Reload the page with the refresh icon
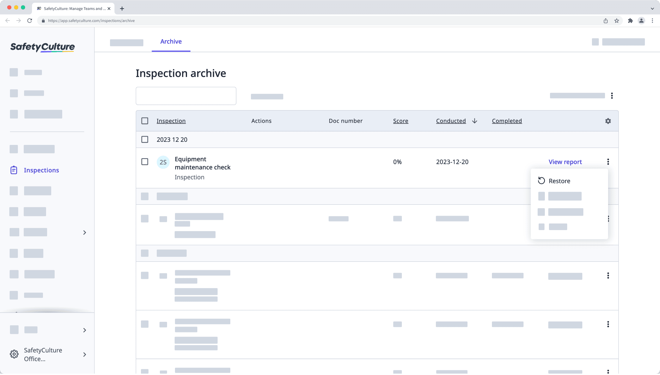This screenshot has height=375, width=660. [x=30, y=21]
